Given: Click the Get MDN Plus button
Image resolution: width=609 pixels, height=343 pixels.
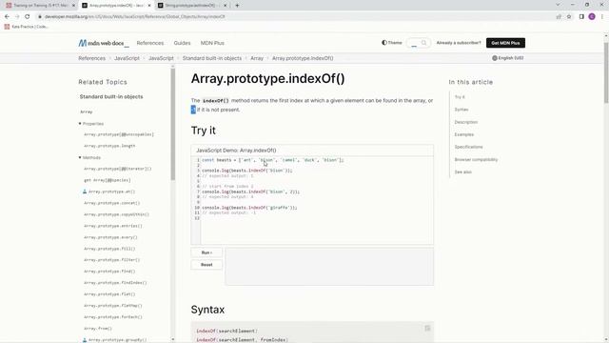Looking at the screenshot, I should [x=505, y=43].
